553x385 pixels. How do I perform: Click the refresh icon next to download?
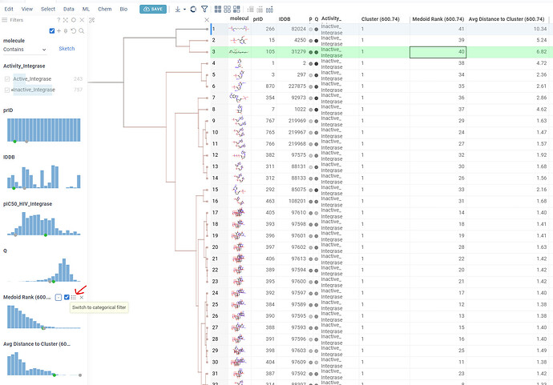coord(193,9)
